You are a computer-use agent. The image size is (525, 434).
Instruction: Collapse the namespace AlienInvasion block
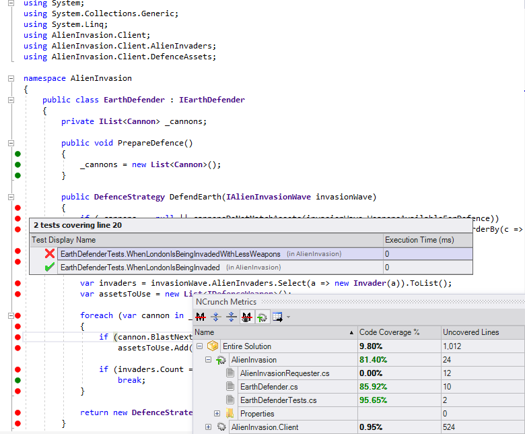[11, 78]
